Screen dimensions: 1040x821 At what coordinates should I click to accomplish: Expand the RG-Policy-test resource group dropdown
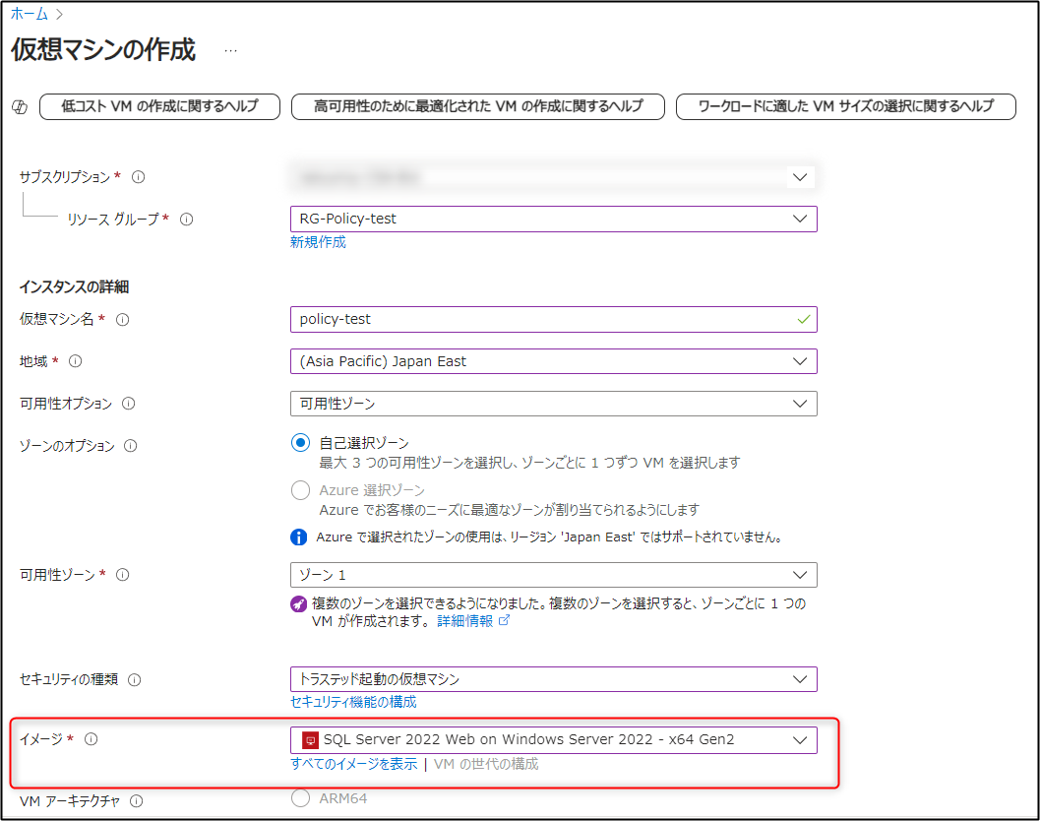pyautogui.click(x=553, y=219)
